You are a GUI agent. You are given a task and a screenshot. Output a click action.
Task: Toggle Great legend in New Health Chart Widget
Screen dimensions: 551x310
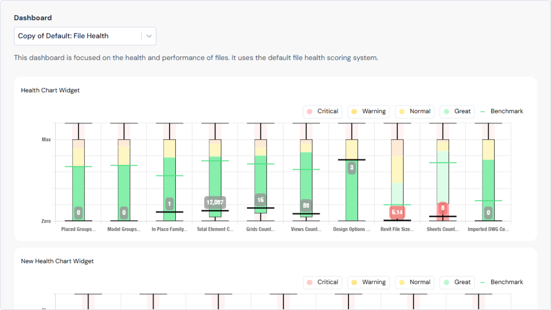click(457, 282)
